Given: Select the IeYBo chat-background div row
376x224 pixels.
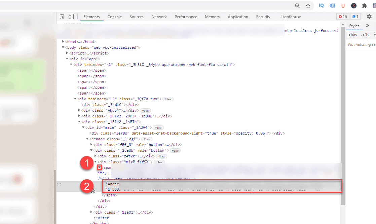Looking at the screenshot, I should coord(187,133).
